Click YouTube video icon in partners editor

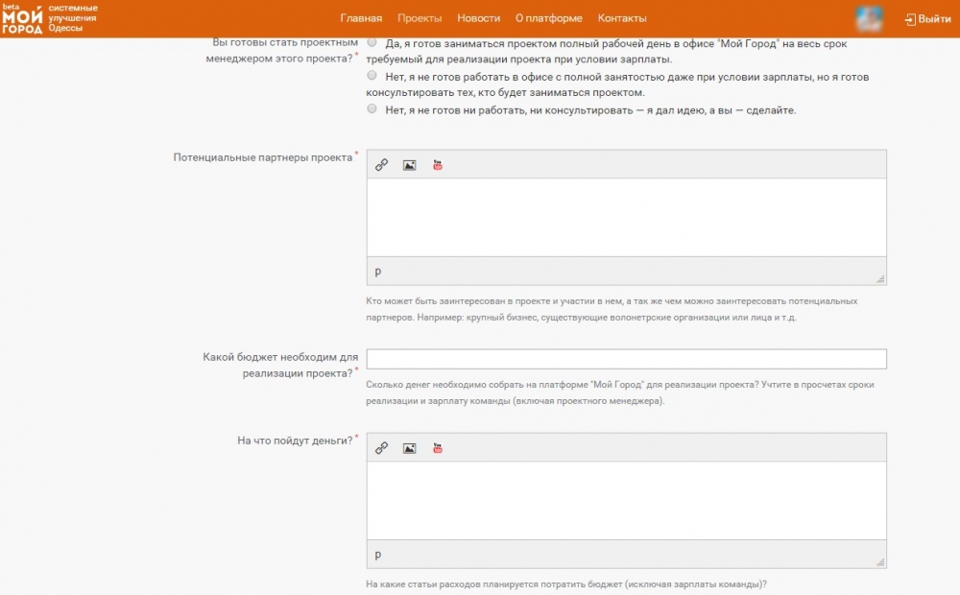tap(438, 165)
